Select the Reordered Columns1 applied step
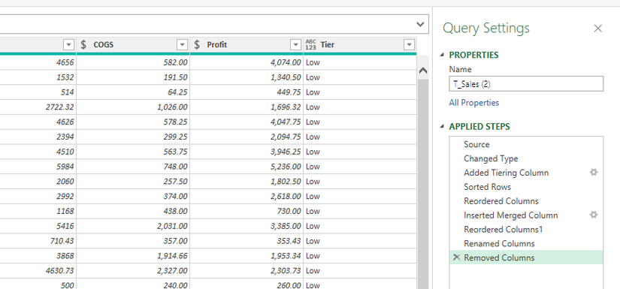 (526, 230)
